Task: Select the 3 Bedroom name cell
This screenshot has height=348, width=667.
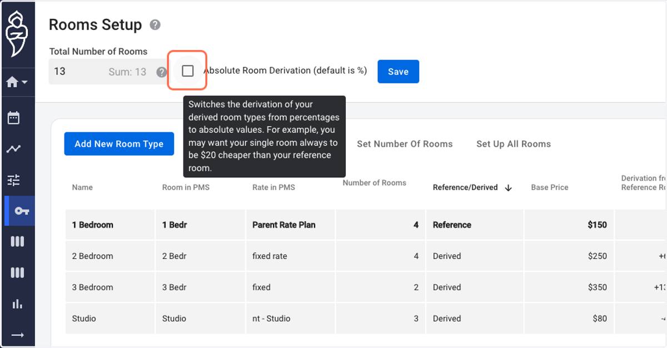Action: click(x=110, y=287)
